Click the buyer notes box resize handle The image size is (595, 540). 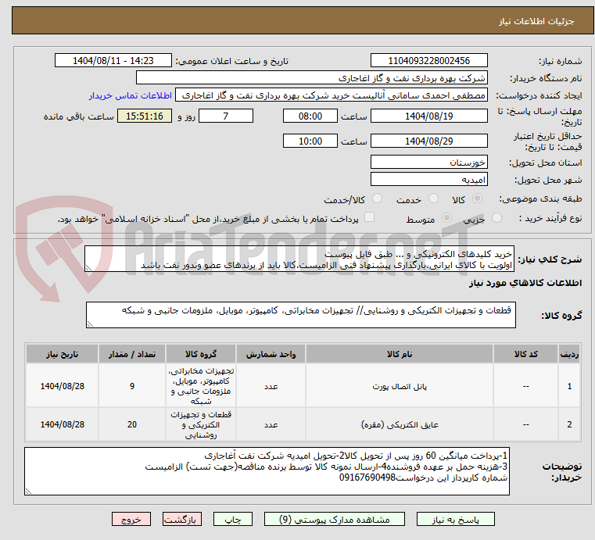pos(28,491)
